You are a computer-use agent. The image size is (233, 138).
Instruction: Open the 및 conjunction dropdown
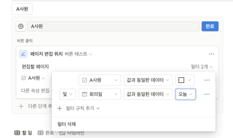pos(68,94)
